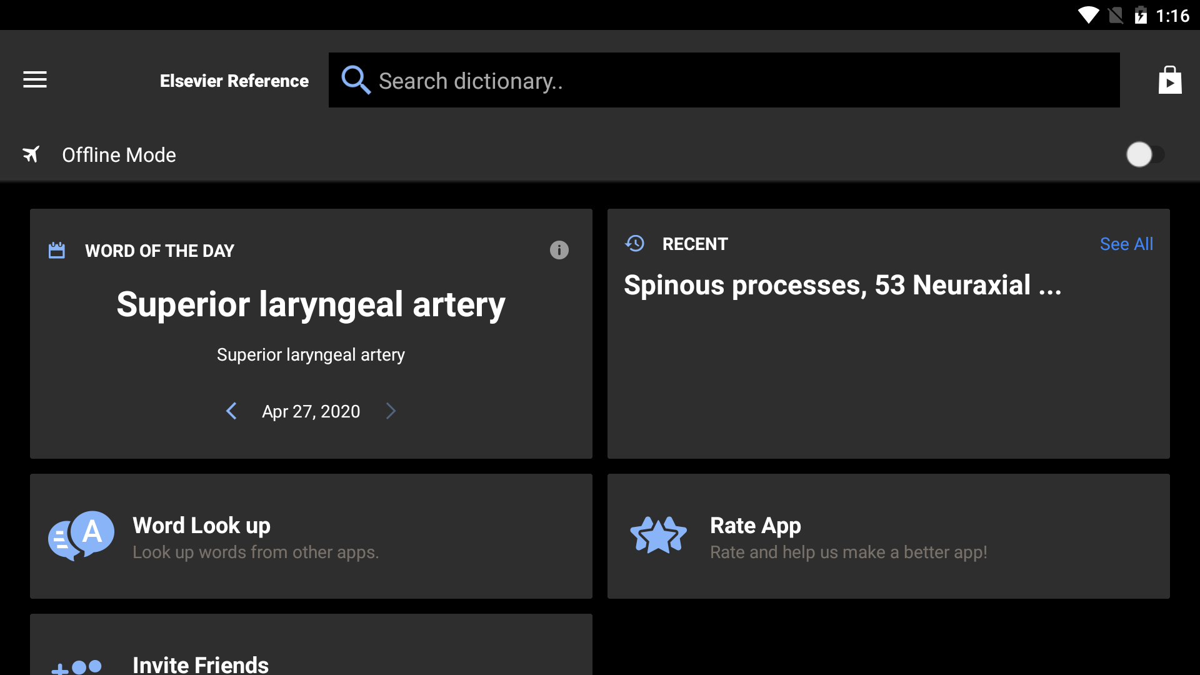Tap the search magnifier icon
The height and width of the screenshot is (675, 1200).
356,80
